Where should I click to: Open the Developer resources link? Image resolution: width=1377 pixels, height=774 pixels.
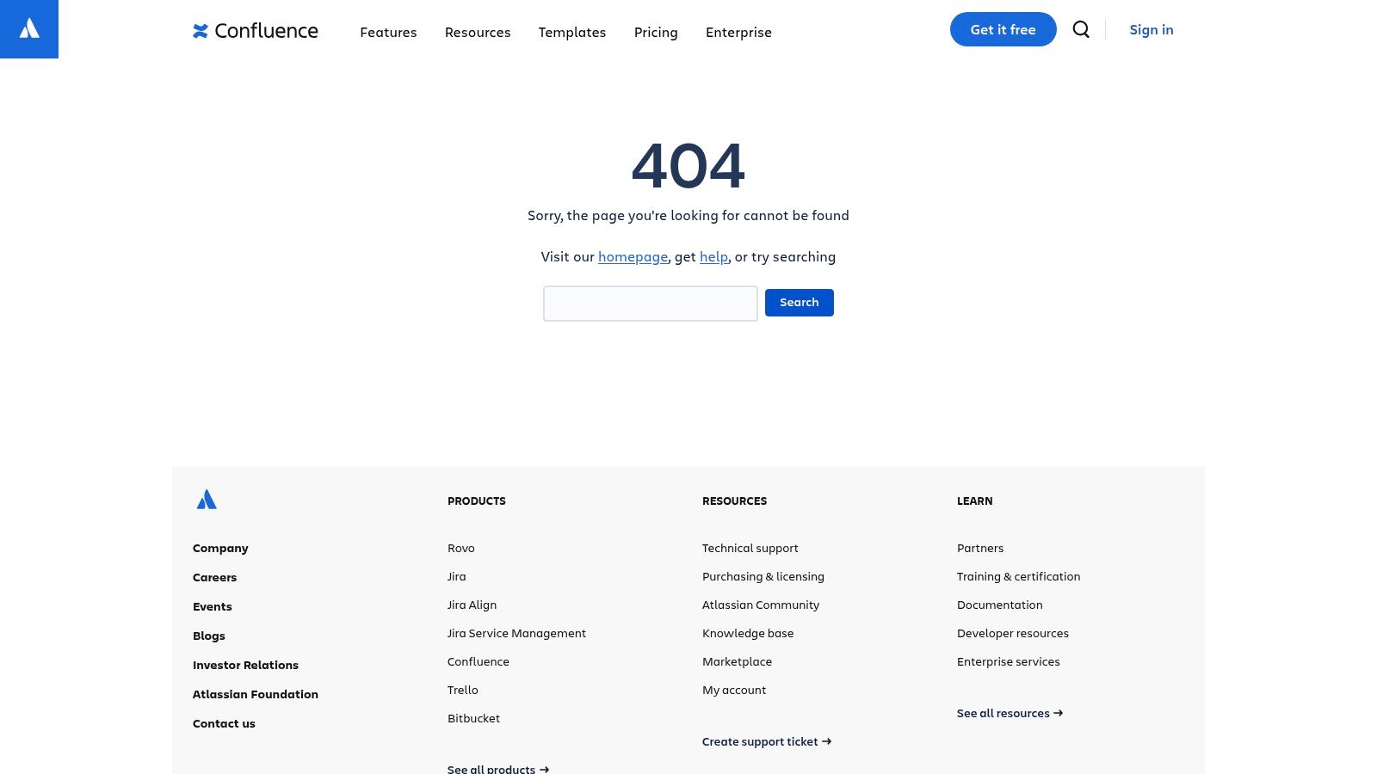coord(1013,633)
